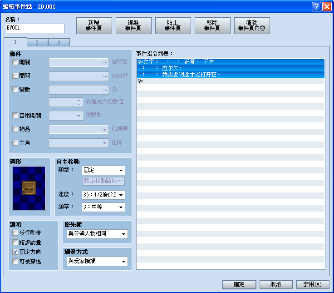Image resolution: width=334 pixels, height=293 pixels.
Task: Click the 清除事件頁內容 button
Action: (252, 25)
